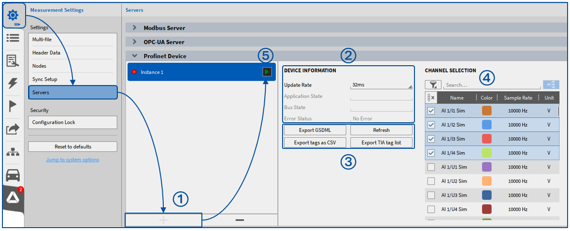Select Sync Setup settings item
The height and width of the screenshot is (231, 570).
point(73,79)
